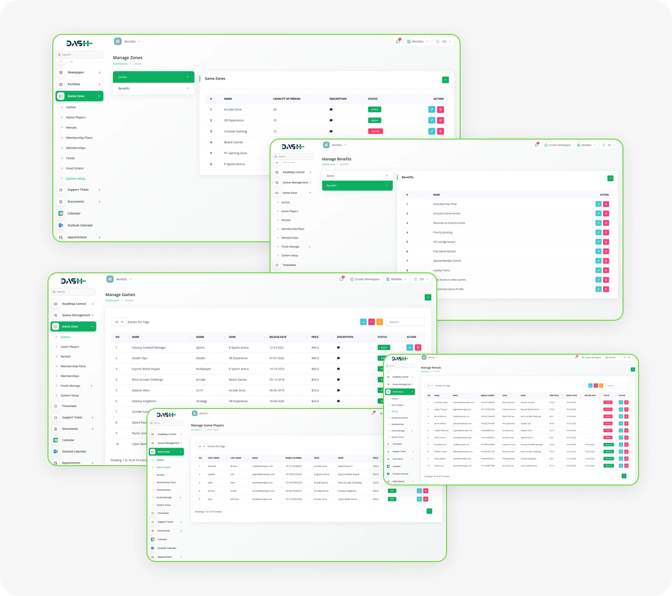Open Entries Per Page dropdown in Manage Games
This screenshot has height=596, width=672.
pyautogui.click(x=119, y=322)
